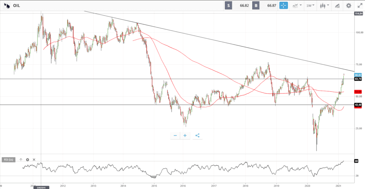Click the 114,84 price label at top

click(359, 14)
